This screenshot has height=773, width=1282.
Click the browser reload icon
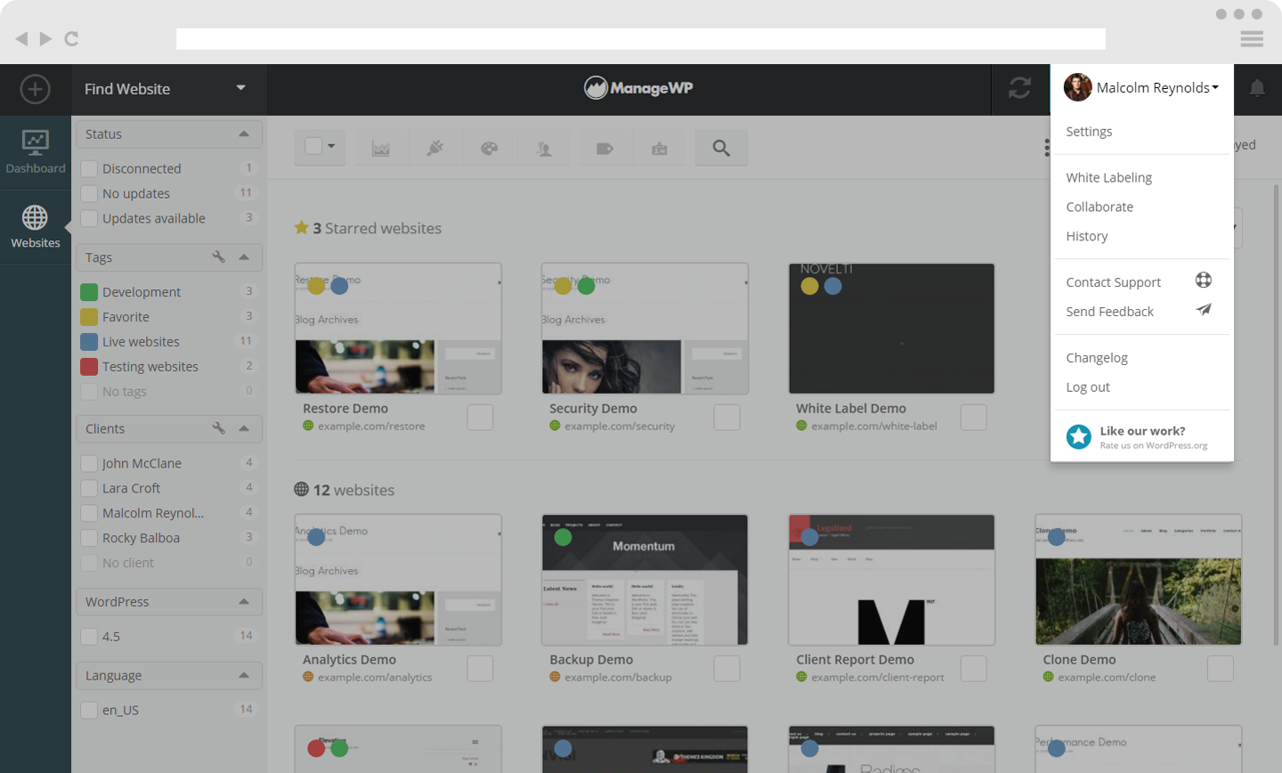[x=72, y=39]
